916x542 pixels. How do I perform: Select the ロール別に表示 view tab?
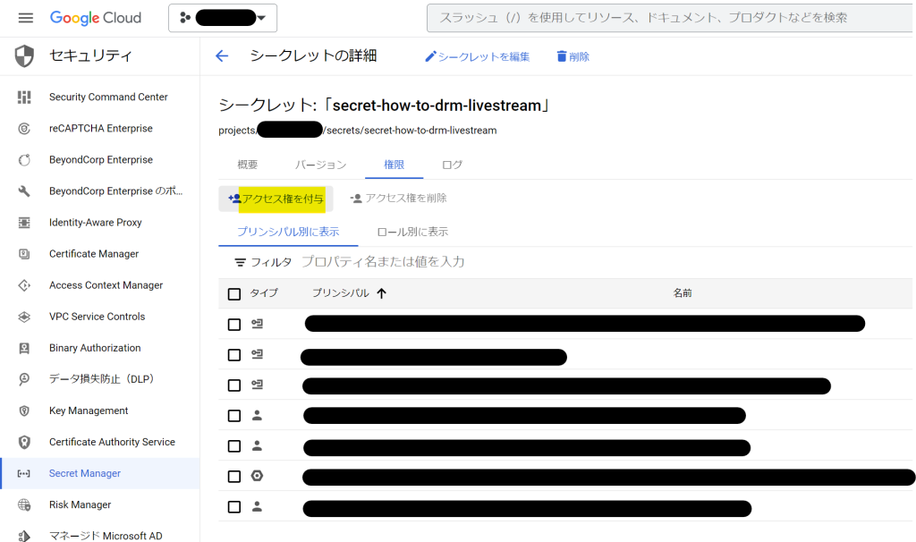click(412, 232)
